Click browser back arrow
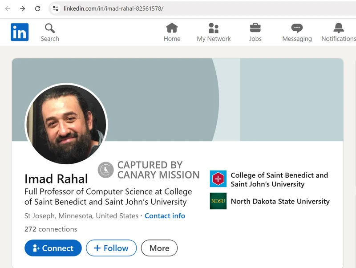This screenshot has width=356, height=268. pyautogui.click(x=8, y=8)
